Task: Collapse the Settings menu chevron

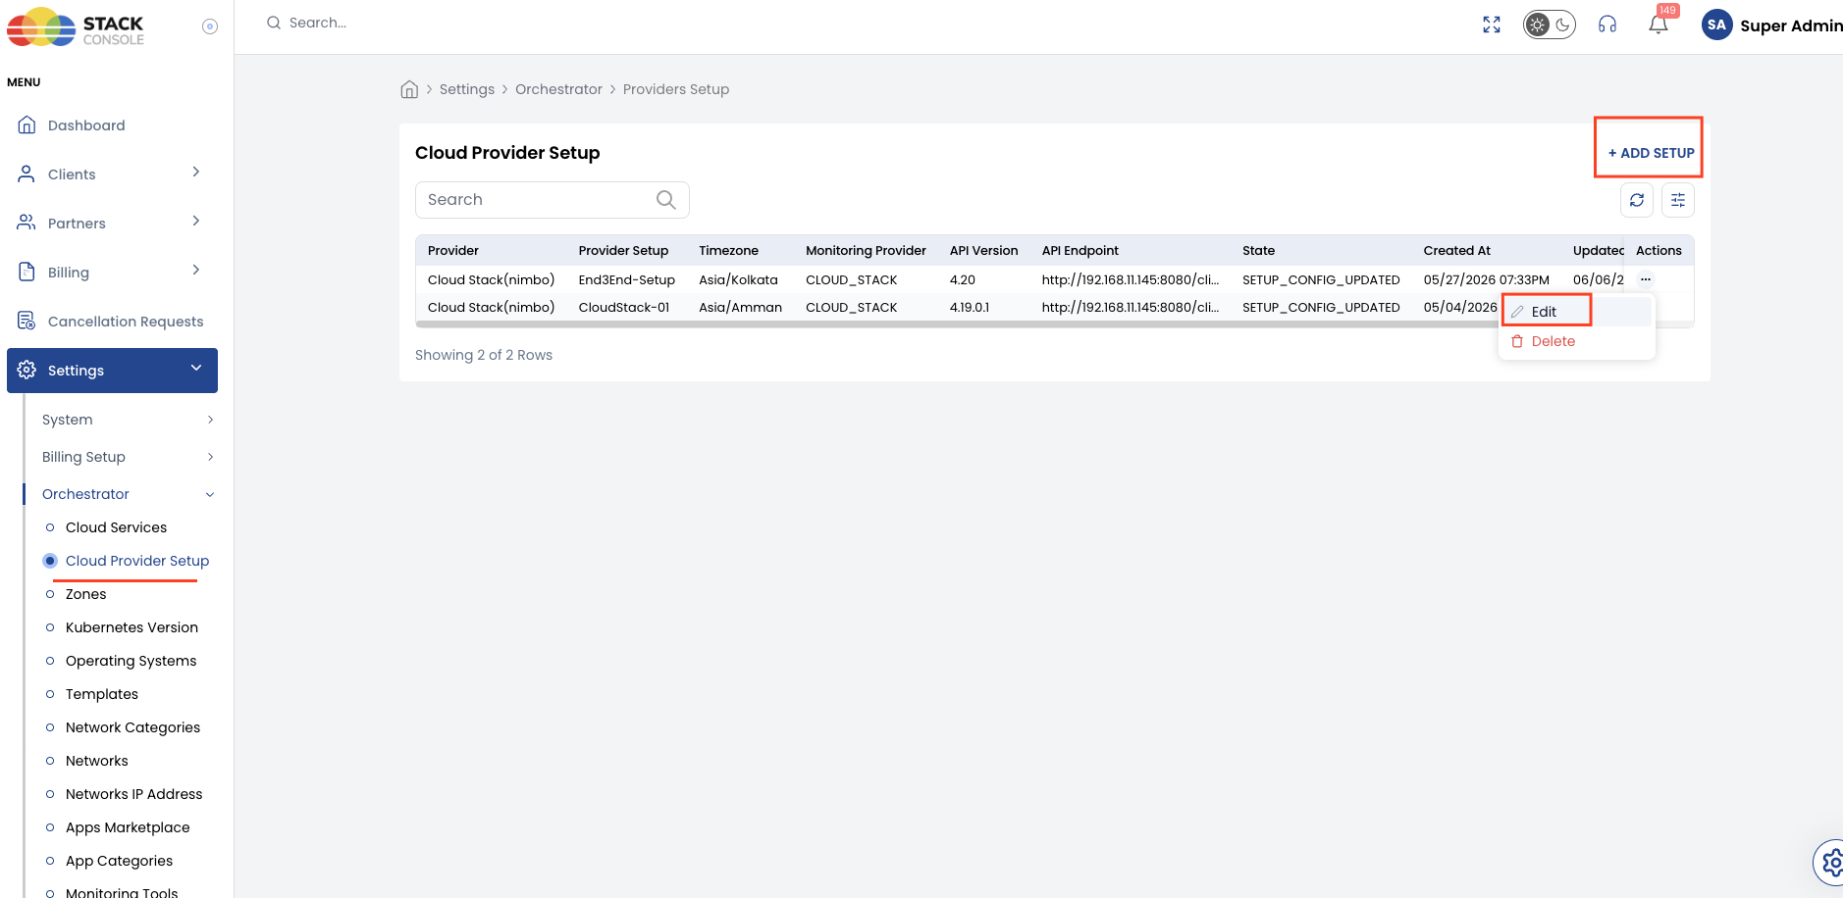Action: tap(196, 369)
